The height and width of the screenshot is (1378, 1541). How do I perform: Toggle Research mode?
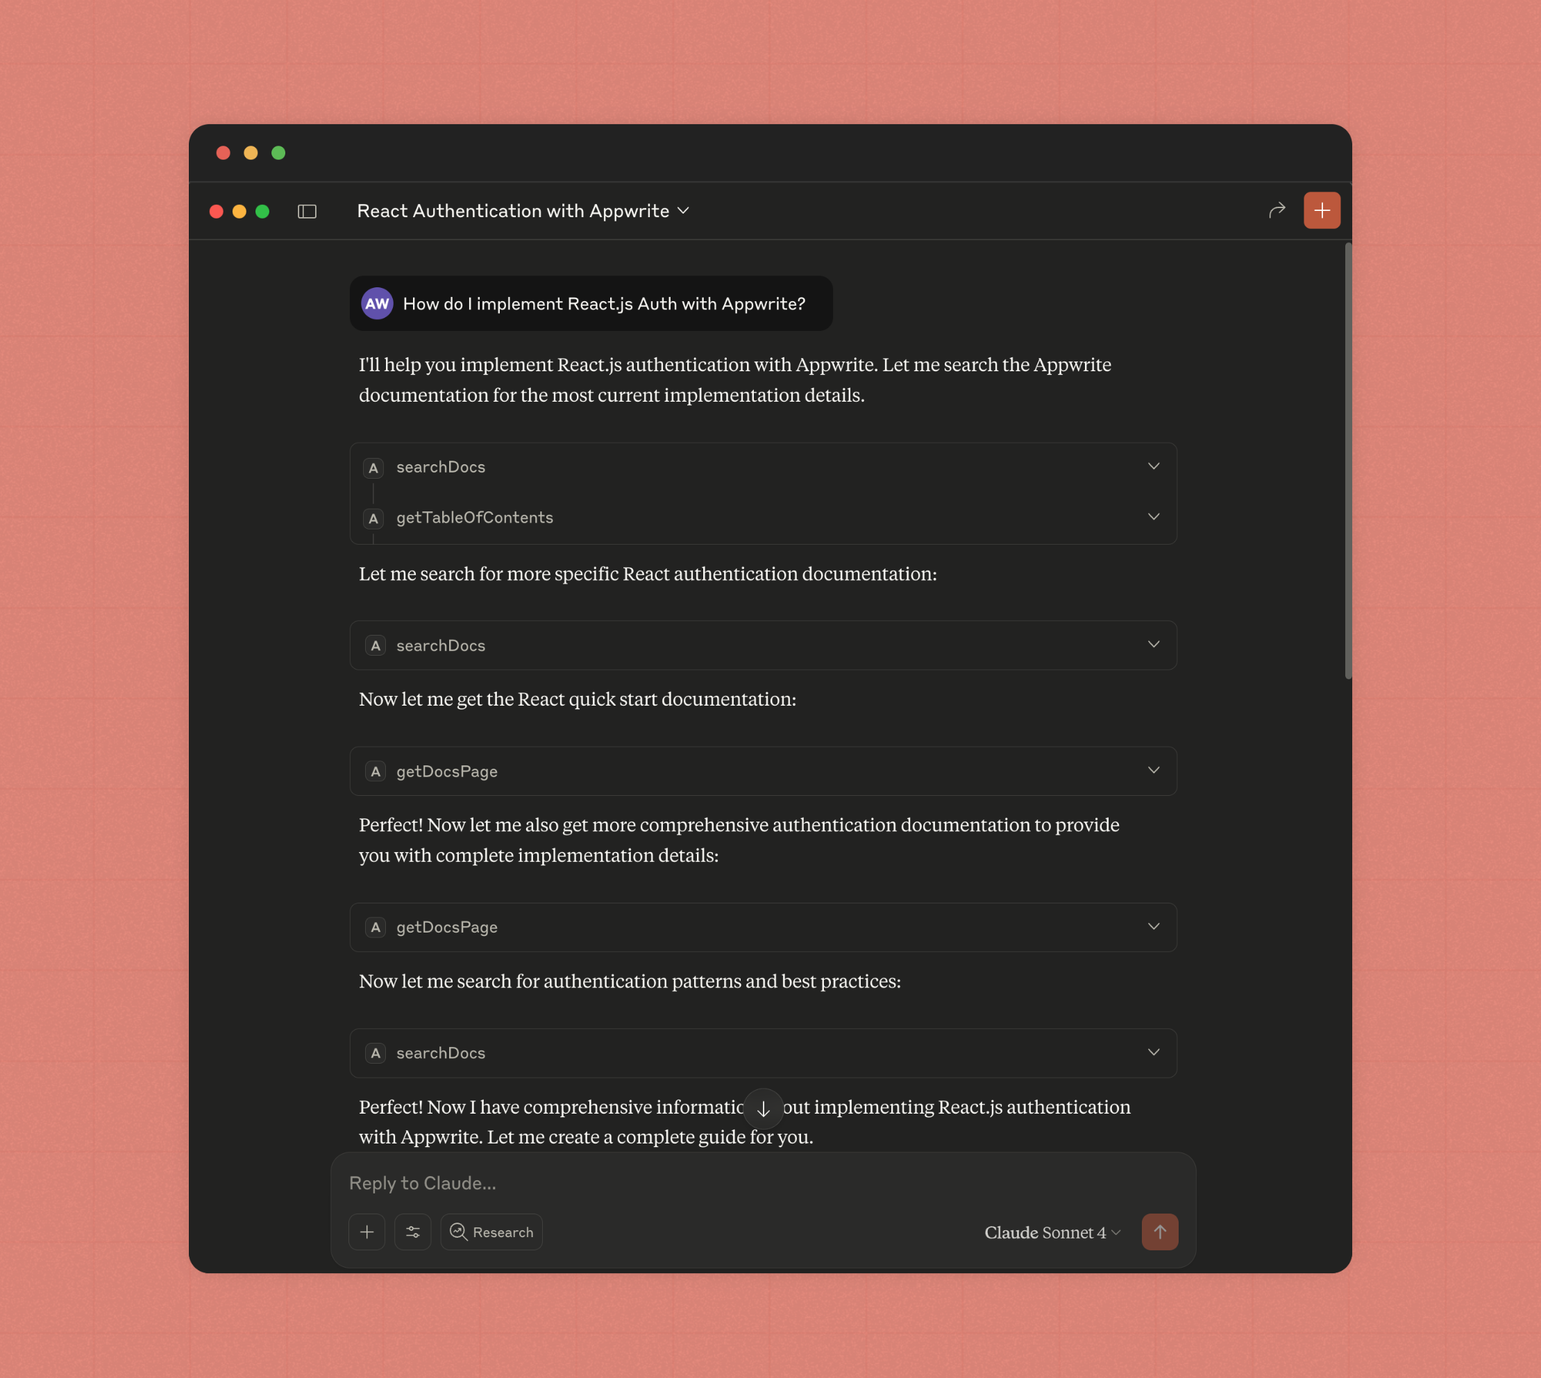tap(491, 1232)
